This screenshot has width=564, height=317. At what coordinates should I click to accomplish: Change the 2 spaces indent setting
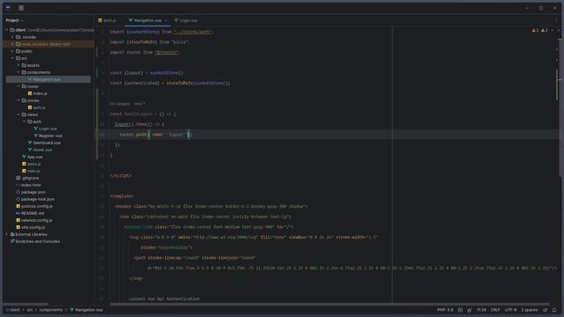tap(530, 310)
